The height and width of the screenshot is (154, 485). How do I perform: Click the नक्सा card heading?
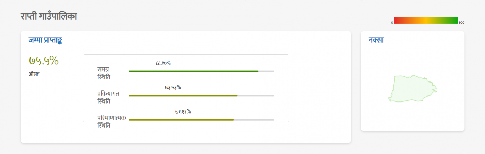pos(376,40)
